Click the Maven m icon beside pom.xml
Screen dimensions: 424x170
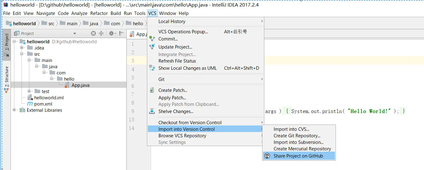pos(30,104)
